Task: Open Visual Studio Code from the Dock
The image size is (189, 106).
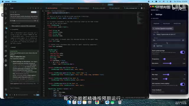Action: click(107, 102)
